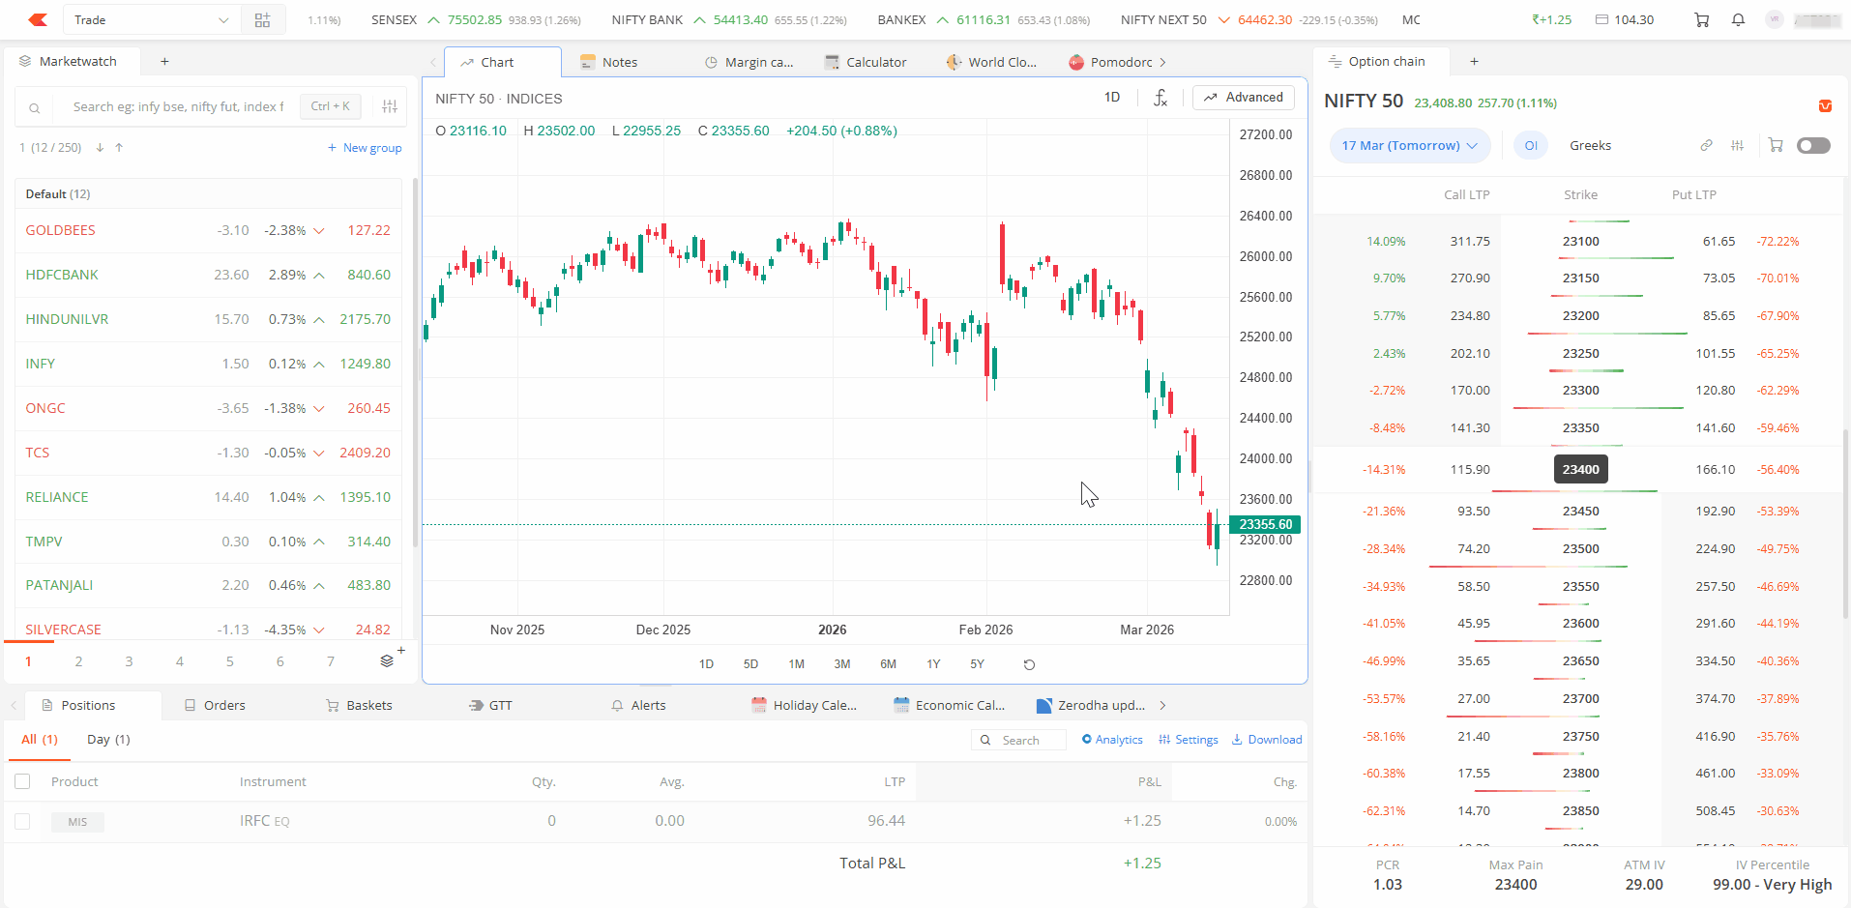Open the apps grid icon beside Trade
The width and height of the screenshot is (1851, 908).
tap(262, 20)
